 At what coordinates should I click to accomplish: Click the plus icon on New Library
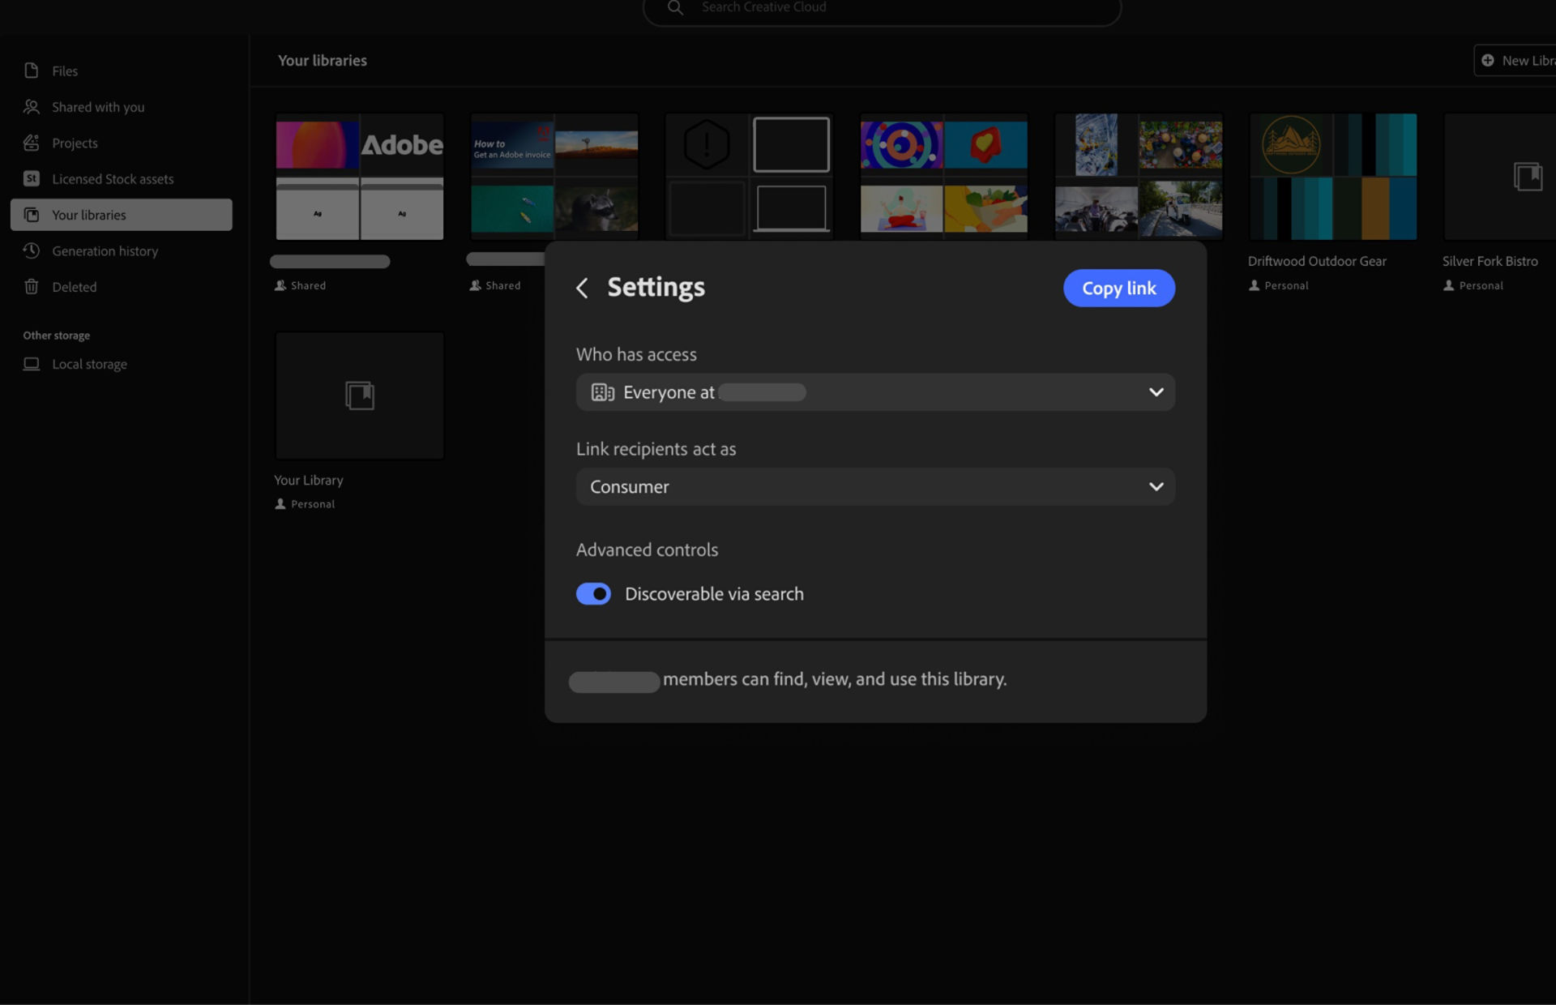coord(1488,60)
